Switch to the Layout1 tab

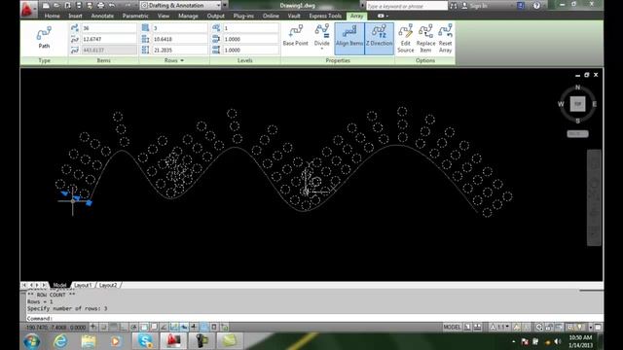[83, 285]
